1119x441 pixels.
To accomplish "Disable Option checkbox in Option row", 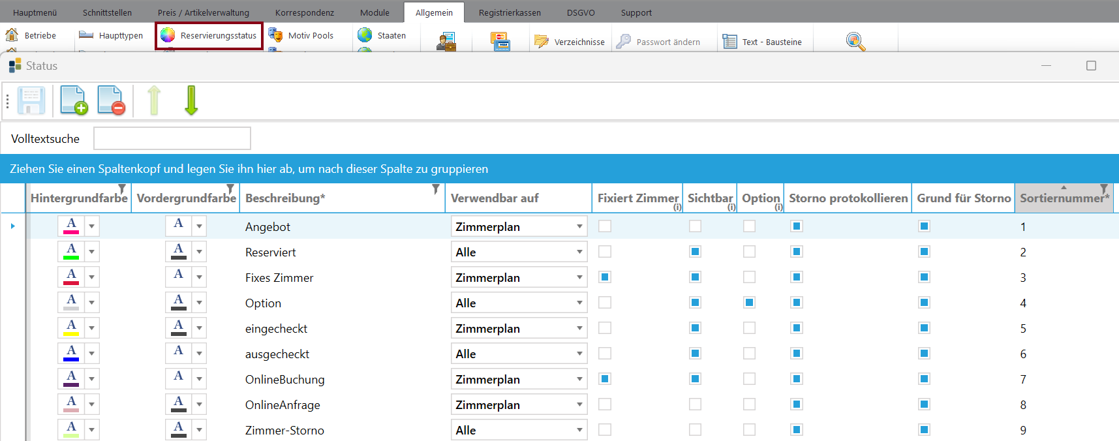I will (x=749, y=303).
